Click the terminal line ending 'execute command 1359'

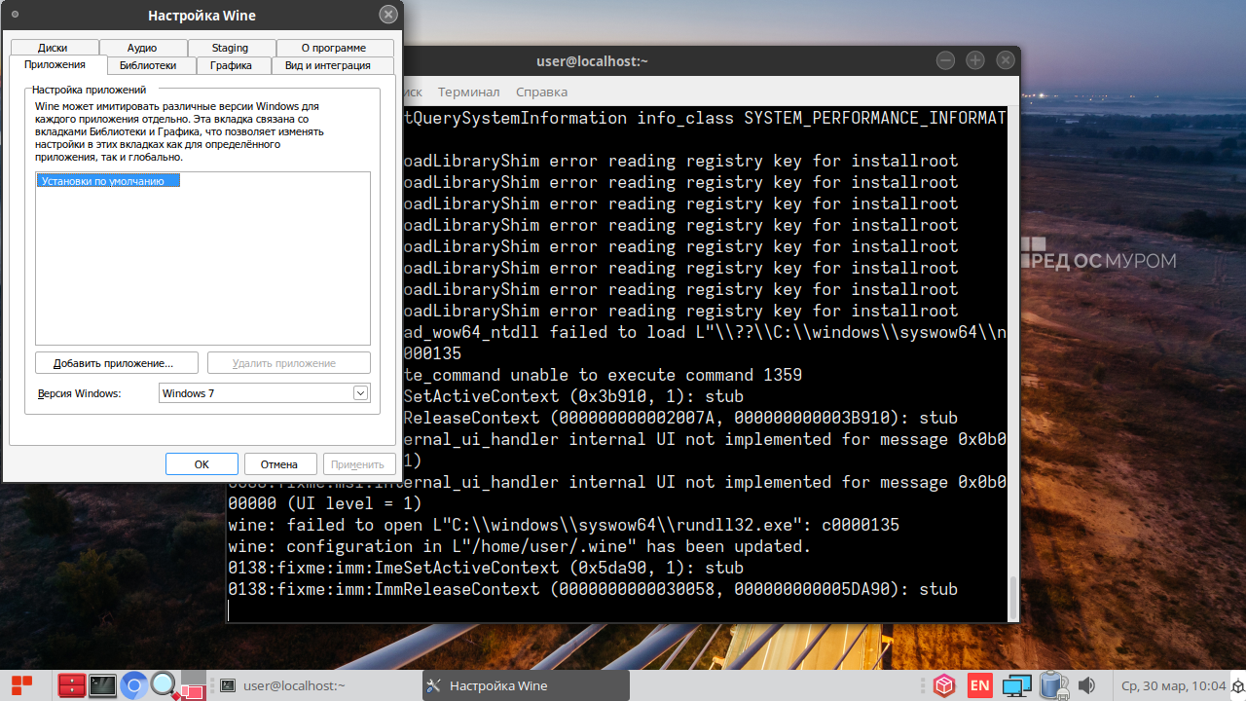click(x=603, y=375)
